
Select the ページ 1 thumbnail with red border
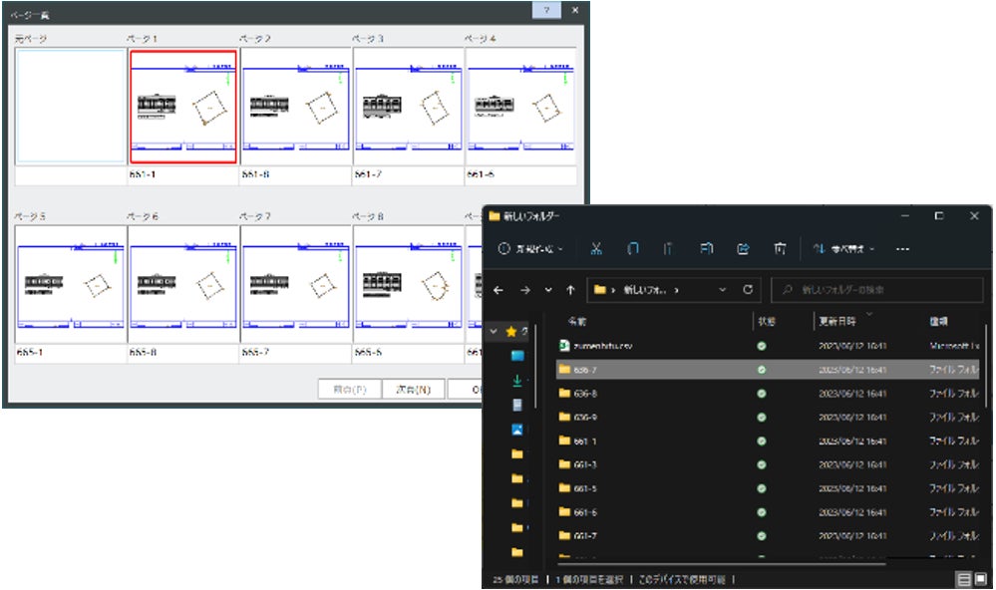pyautogui.click(x=182, y=108)
